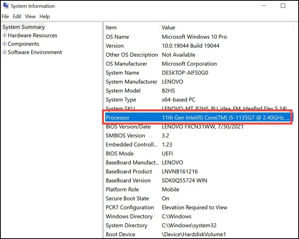This screenshot has width=299, height=239.
Task: Click the value LNVNB161216
Action: point(179,171)
